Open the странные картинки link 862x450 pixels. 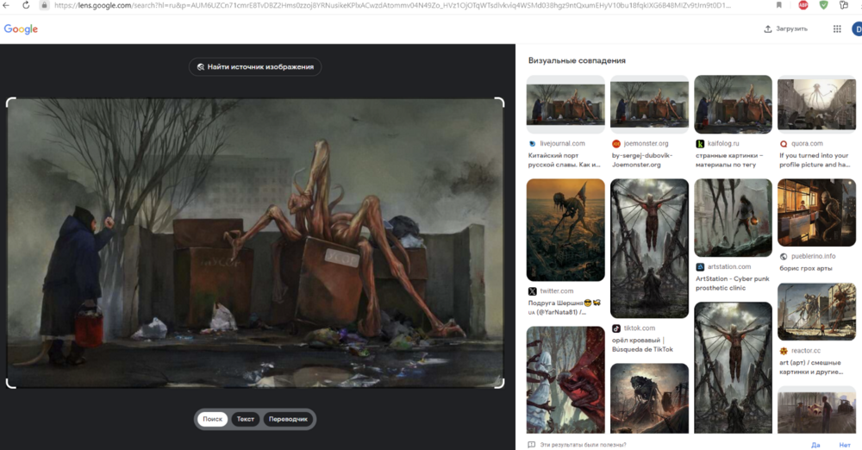729,160
